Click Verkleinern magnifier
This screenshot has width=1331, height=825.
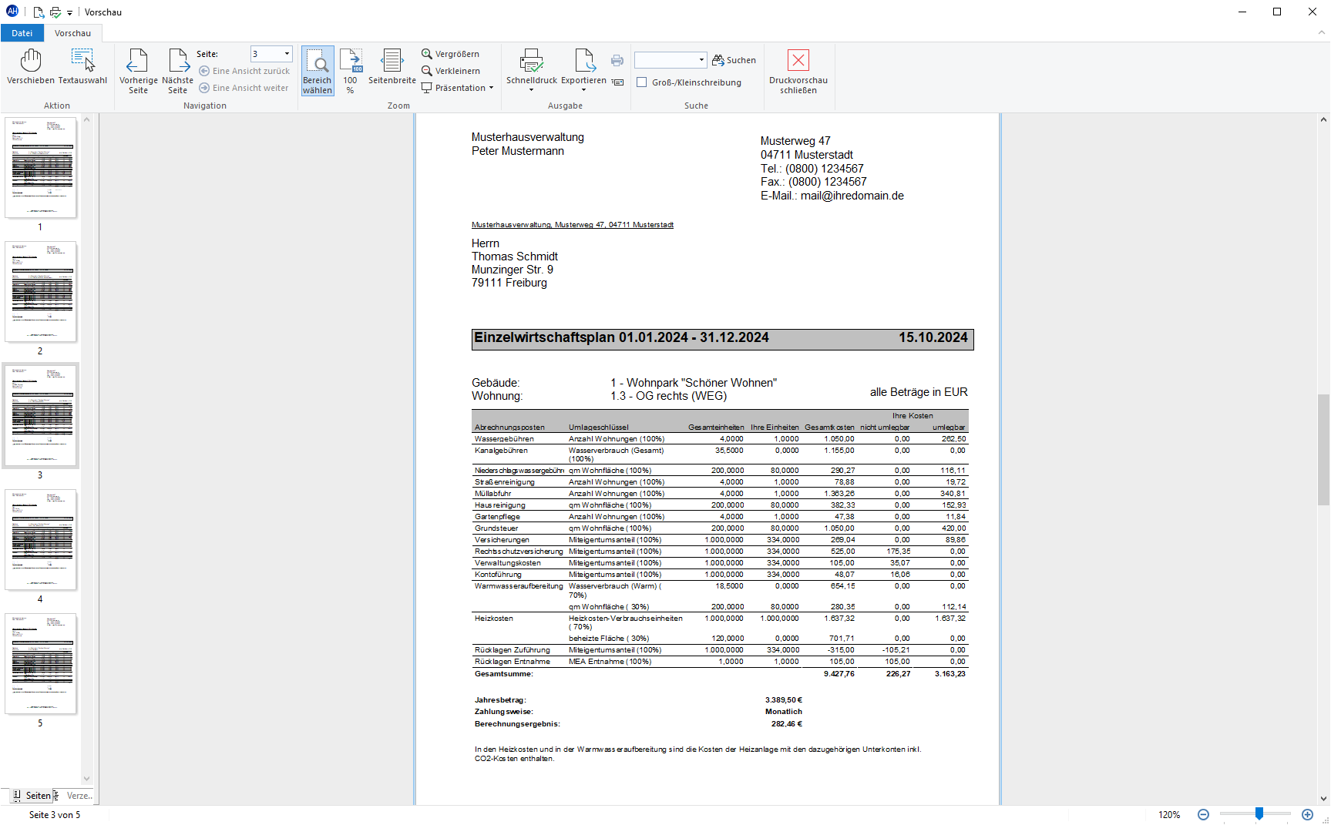pyautogui.click(x=451, y=71)
